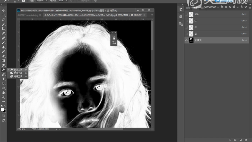
Task: Select the Type tool
Action: [x=3, y=79]
